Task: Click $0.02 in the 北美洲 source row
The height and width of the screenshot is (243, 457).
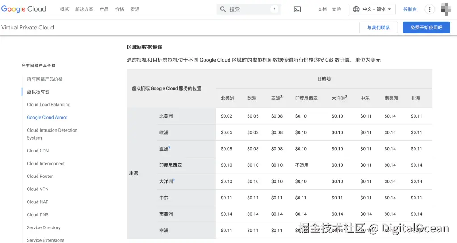Action: pyautogui.click(x=226, y=116)
